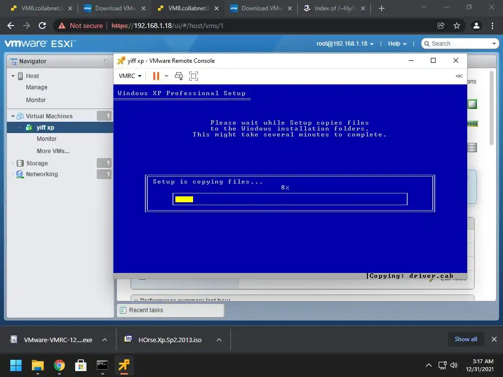Open options for VMware-VMRC download
The height and width of the screenshot is (377, 503).
coord(105,340)
